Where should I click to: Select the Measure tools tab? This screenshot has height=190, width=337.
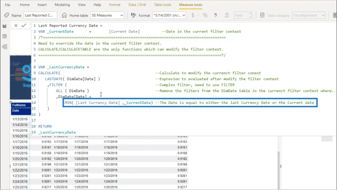point(190,5)
